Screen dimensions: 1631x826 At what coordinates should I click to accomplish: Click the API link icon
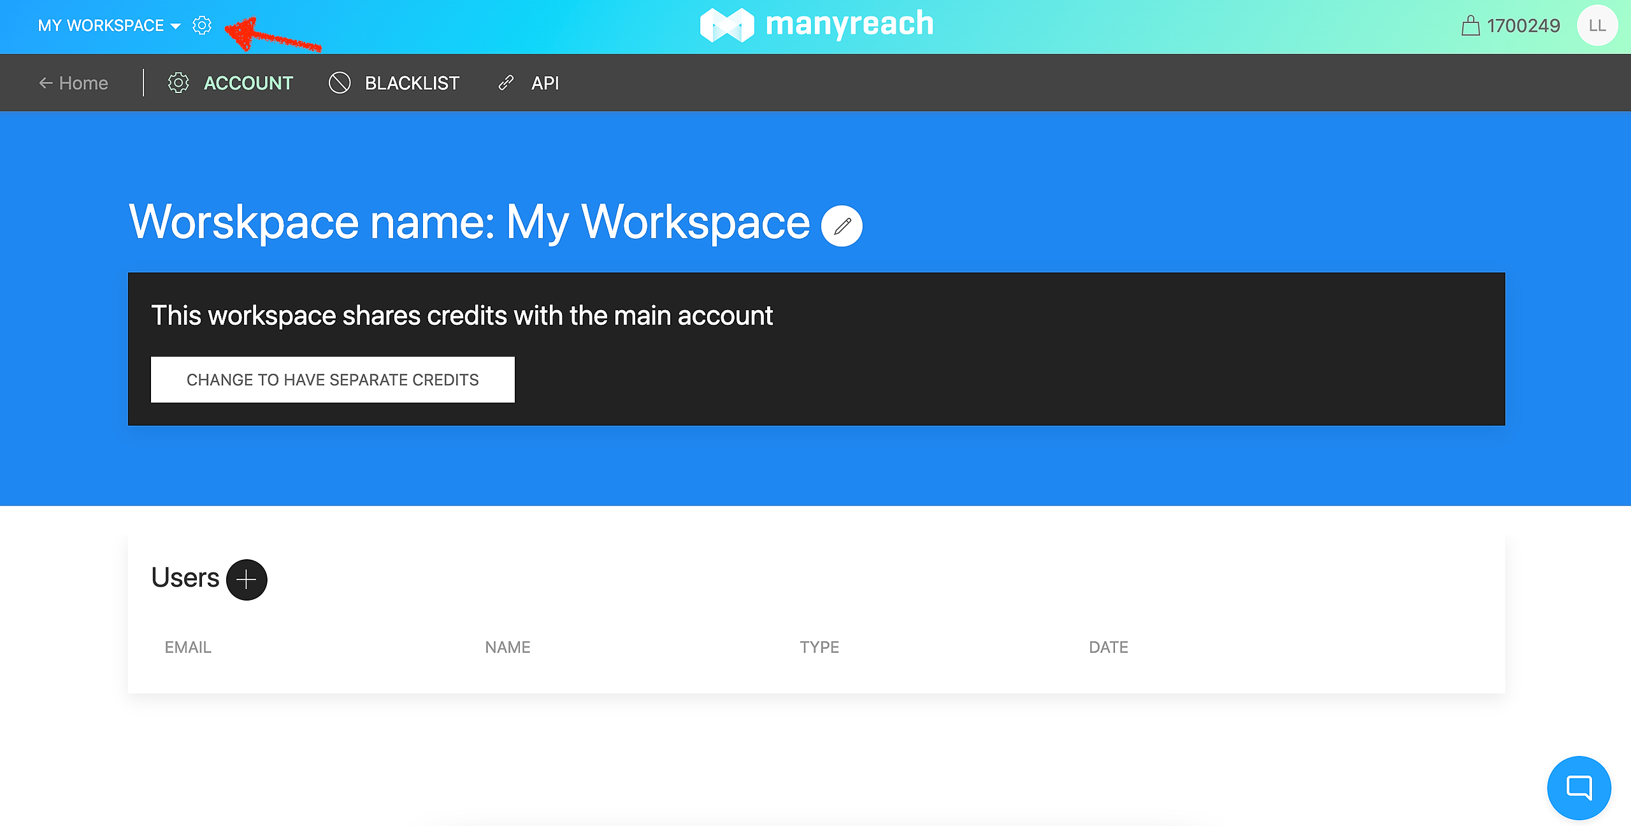[506, 83]
